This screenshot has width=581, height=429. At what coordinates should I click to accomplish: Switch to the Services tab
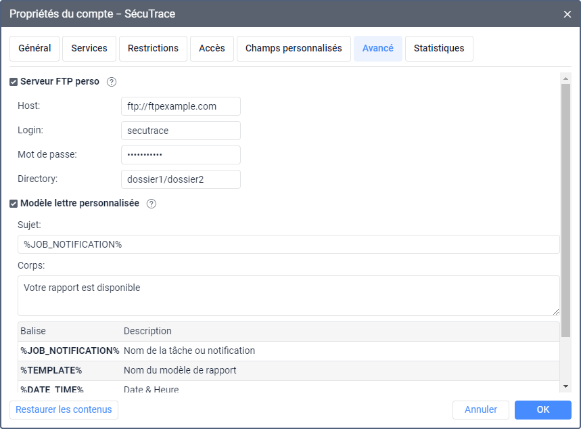[x=89, y=49]
